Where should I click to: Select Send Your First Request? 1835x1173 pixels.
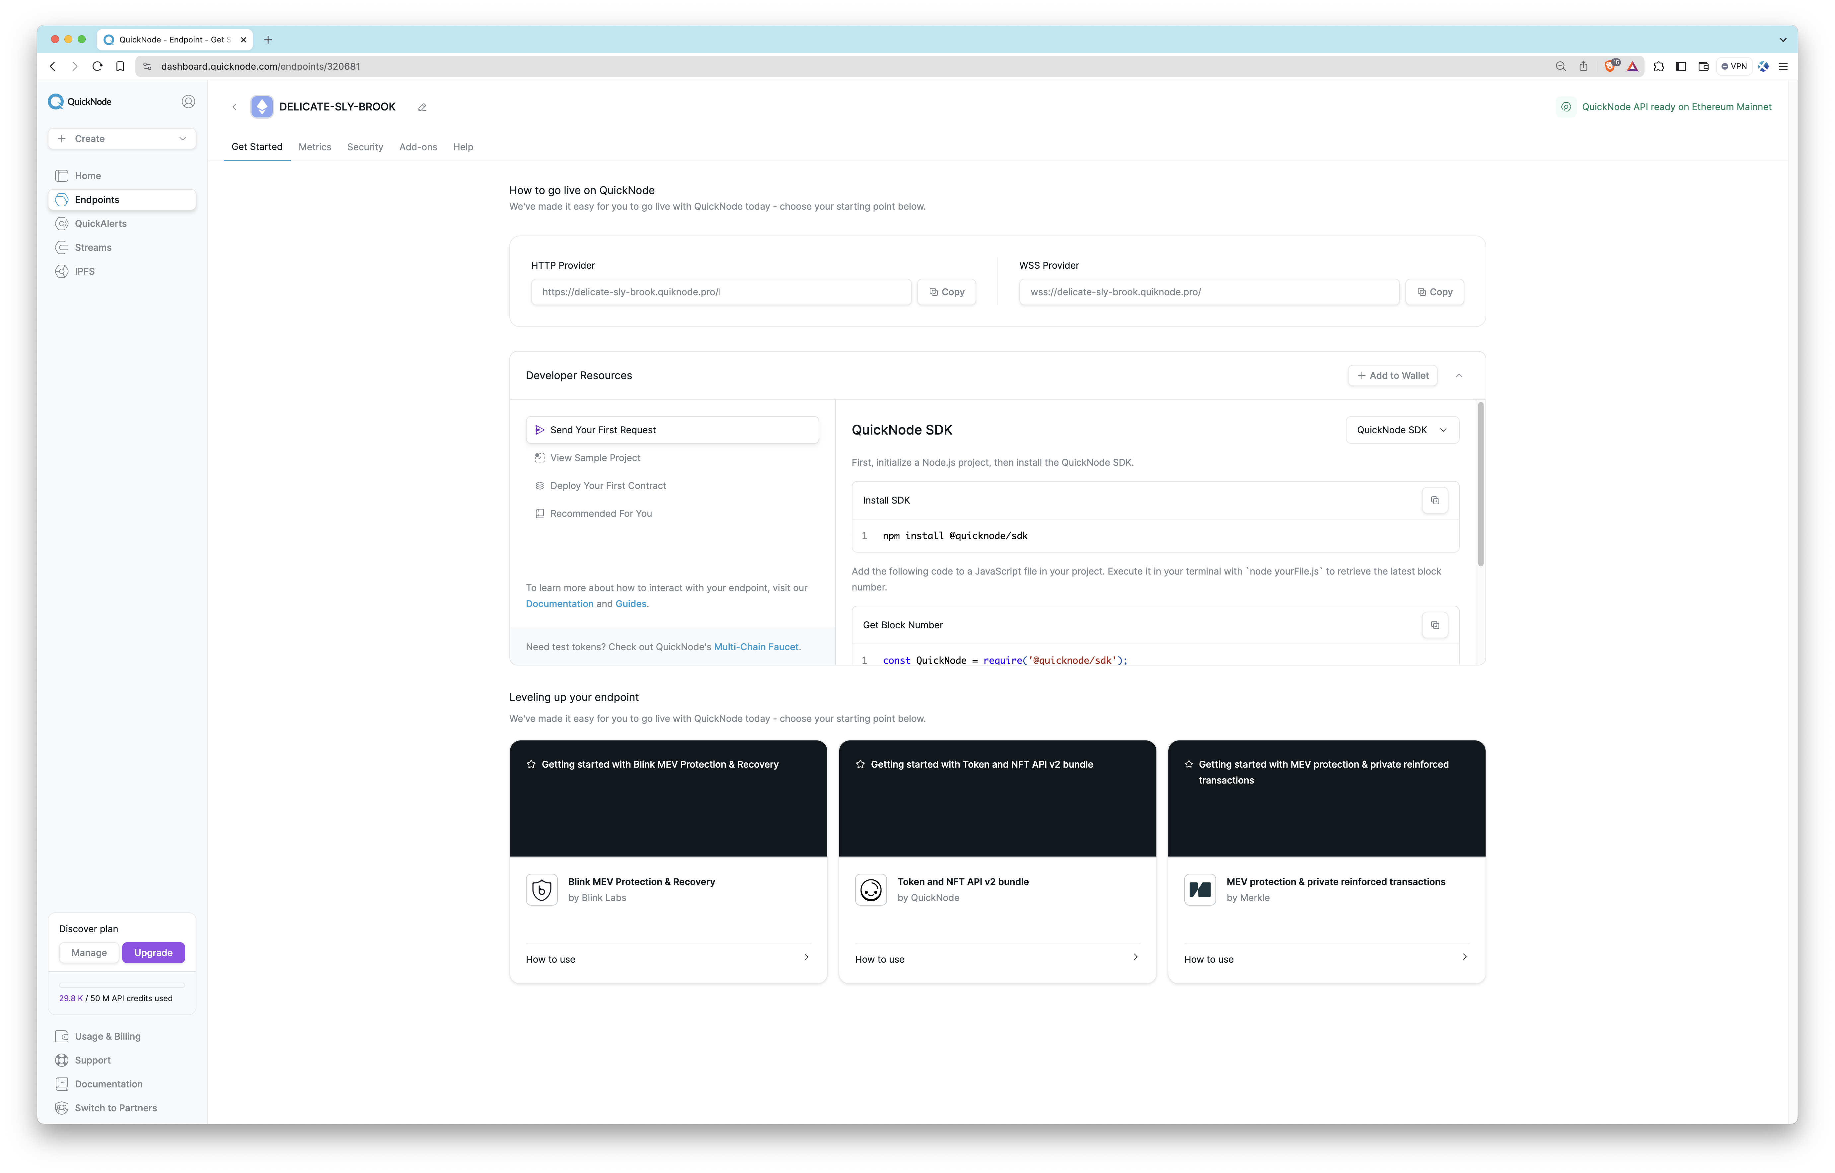pyautogui.click(x=672, y=430)
